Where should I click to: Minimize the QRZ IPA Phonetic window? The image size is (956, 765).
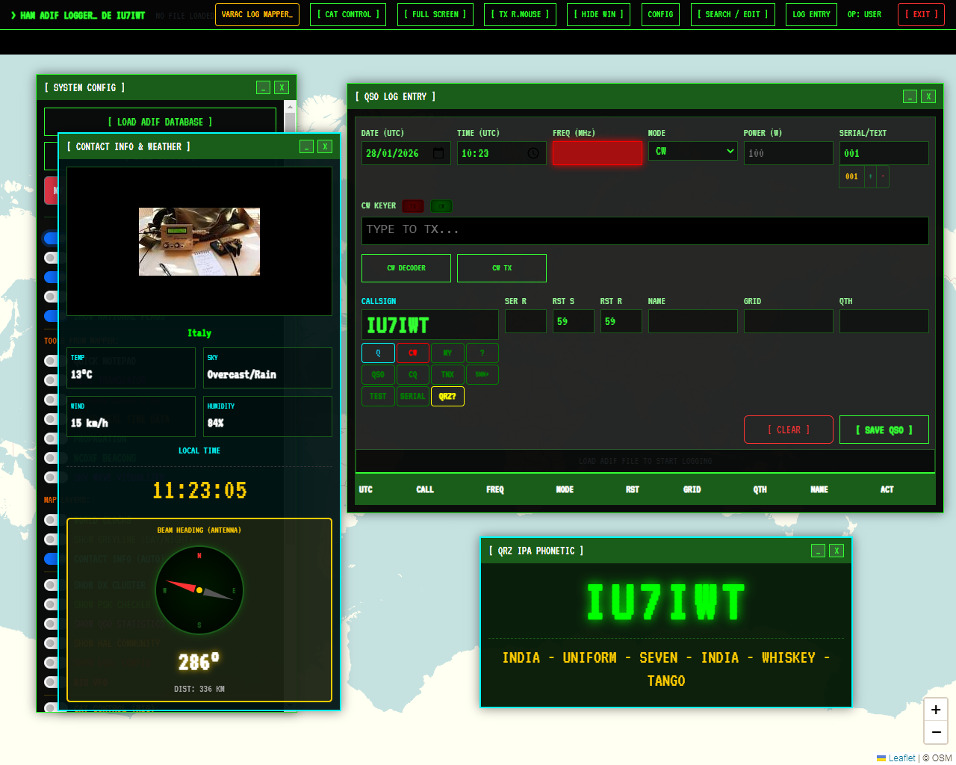(x=818, y=551)
